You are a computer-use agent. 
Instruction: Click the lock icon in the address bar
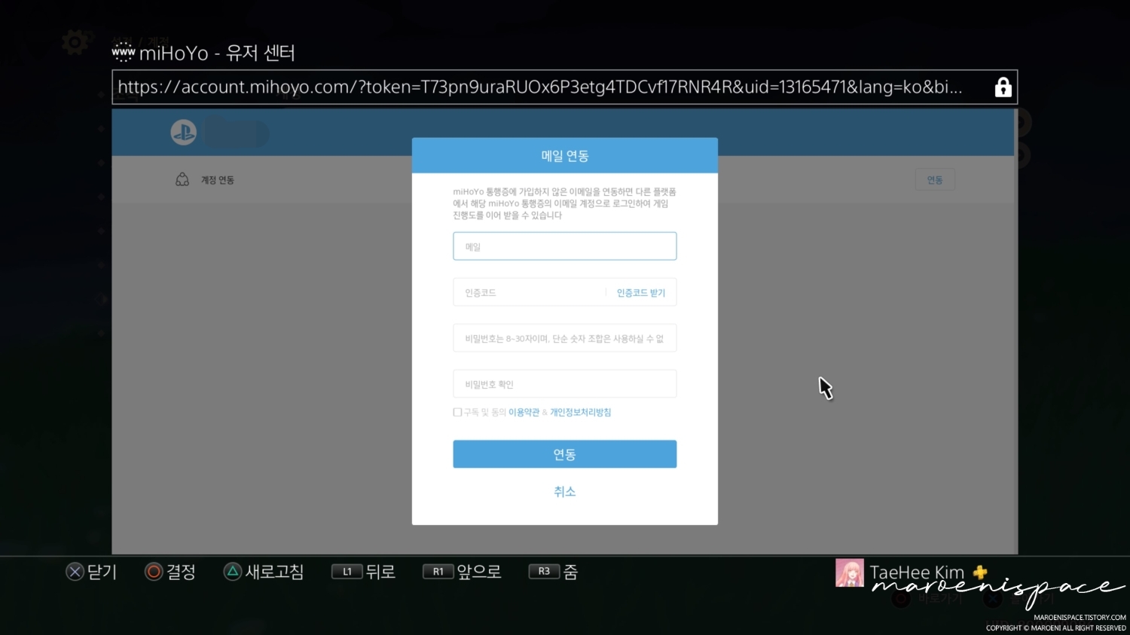(x=1003, y=87)
